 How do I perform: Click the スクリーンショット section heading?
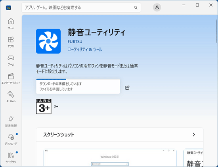click(x=59, y=134)
